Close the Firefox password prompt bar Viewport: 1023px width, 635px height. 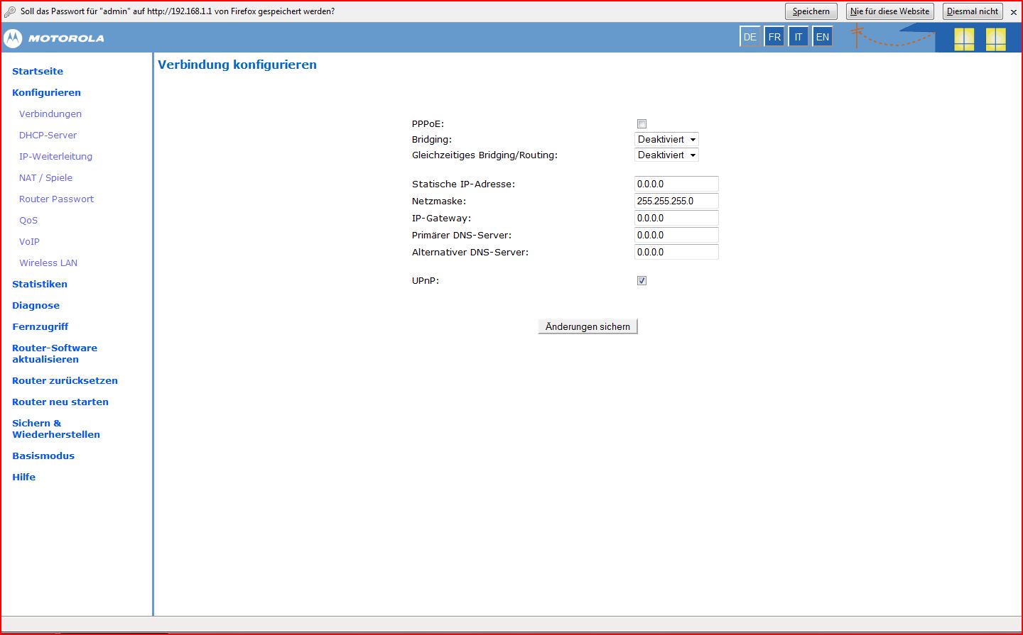(x=1013, y=12)
